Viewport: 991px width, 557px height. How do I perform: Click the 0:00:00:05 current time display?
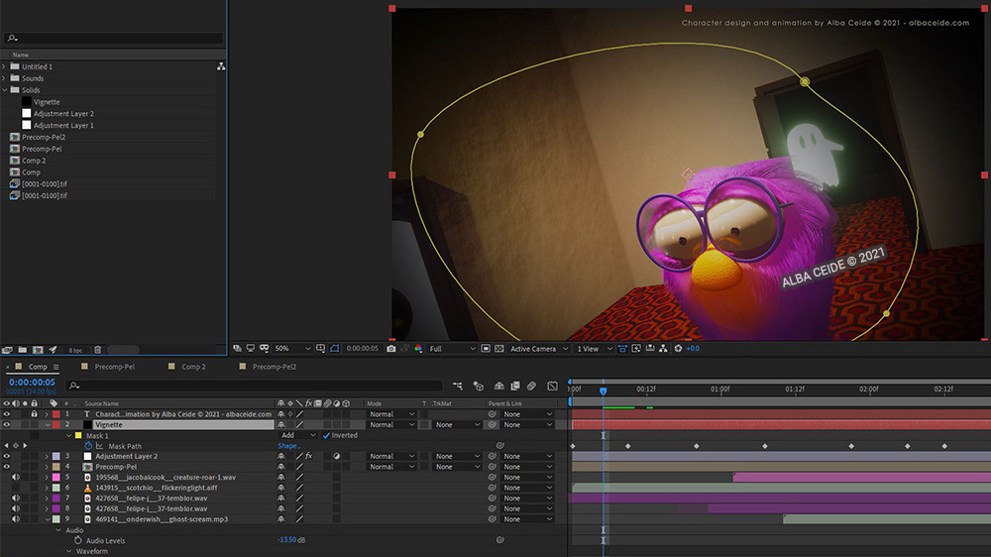tap(32, 383)
